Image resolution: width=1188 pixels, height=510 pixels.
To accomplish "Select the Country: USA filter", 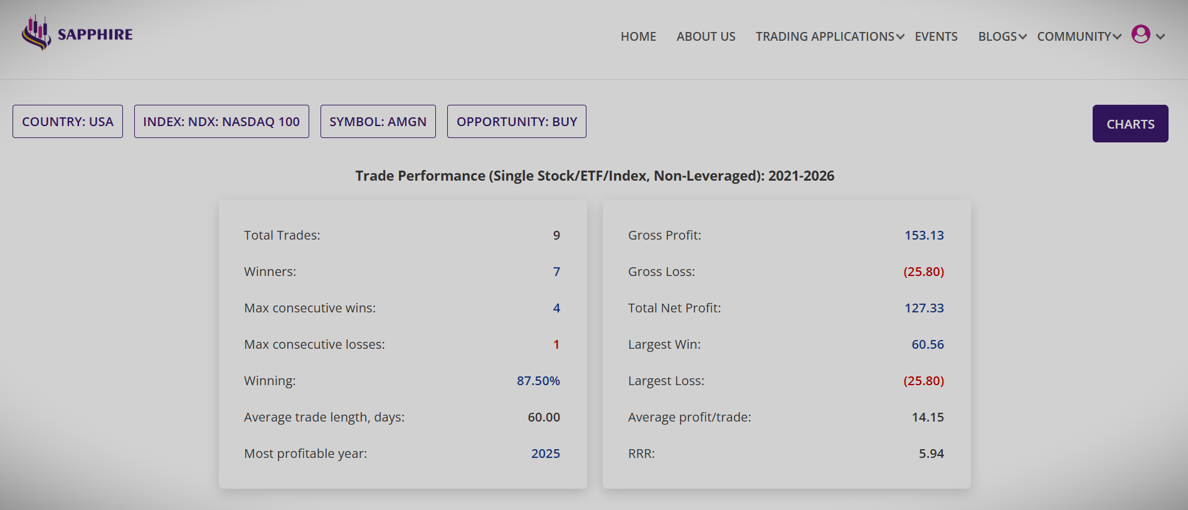I will click(68, 122).
